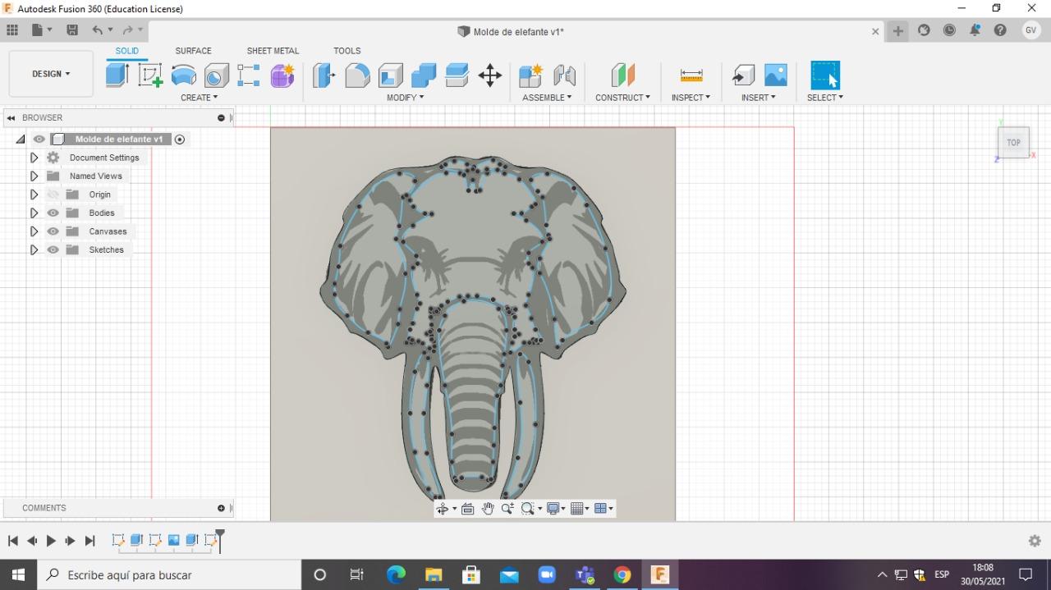Hide the Sketches folder
The width and height of the screenshot is (1051, 590).
(x=53, y=249)
